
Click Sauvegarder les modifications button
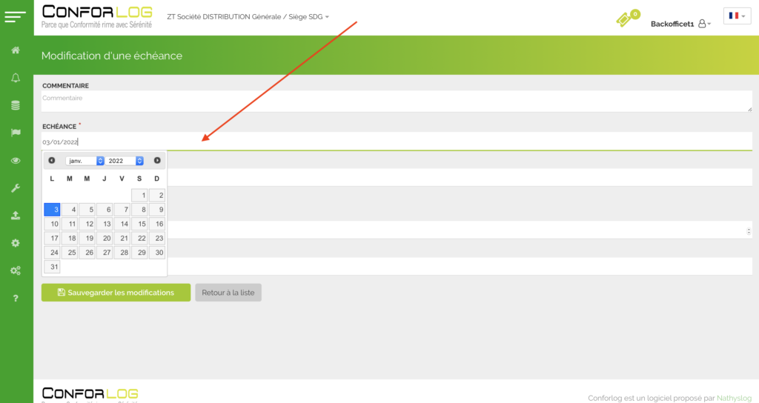click(116, 293)
